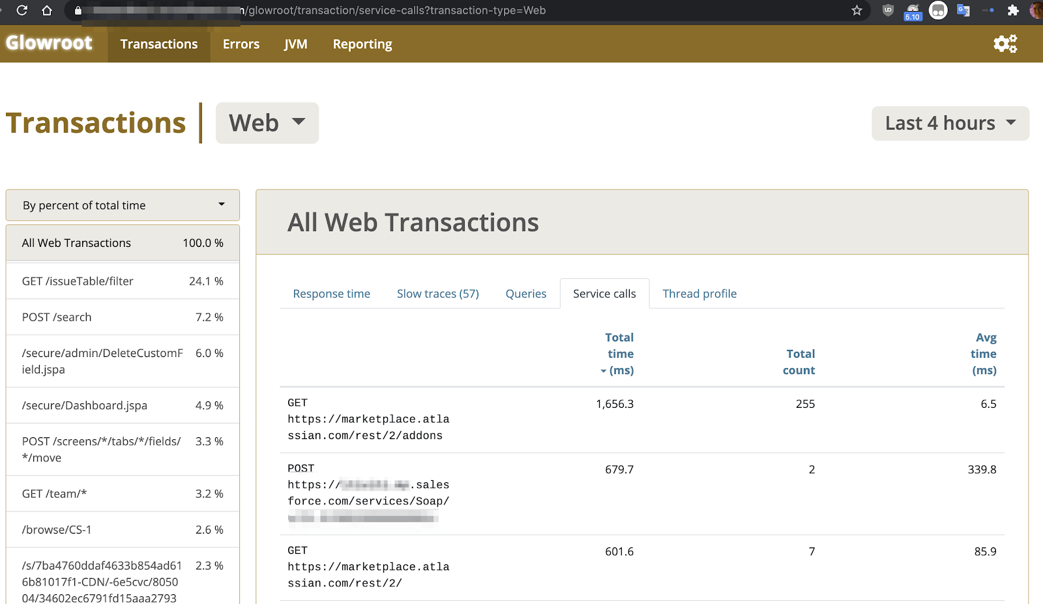Select All Web Transactions in sidebar
The image size is (1043, 604).
point(123,243)
